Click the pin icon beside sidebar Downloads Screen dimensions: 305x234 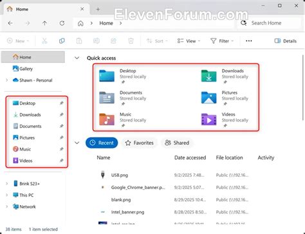tap(62, 114)
